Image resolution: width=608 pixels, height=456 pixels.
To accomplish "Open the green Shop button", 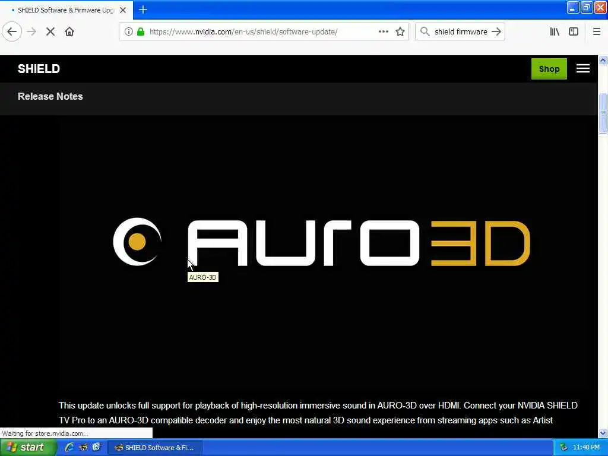I will coord(549,69).
